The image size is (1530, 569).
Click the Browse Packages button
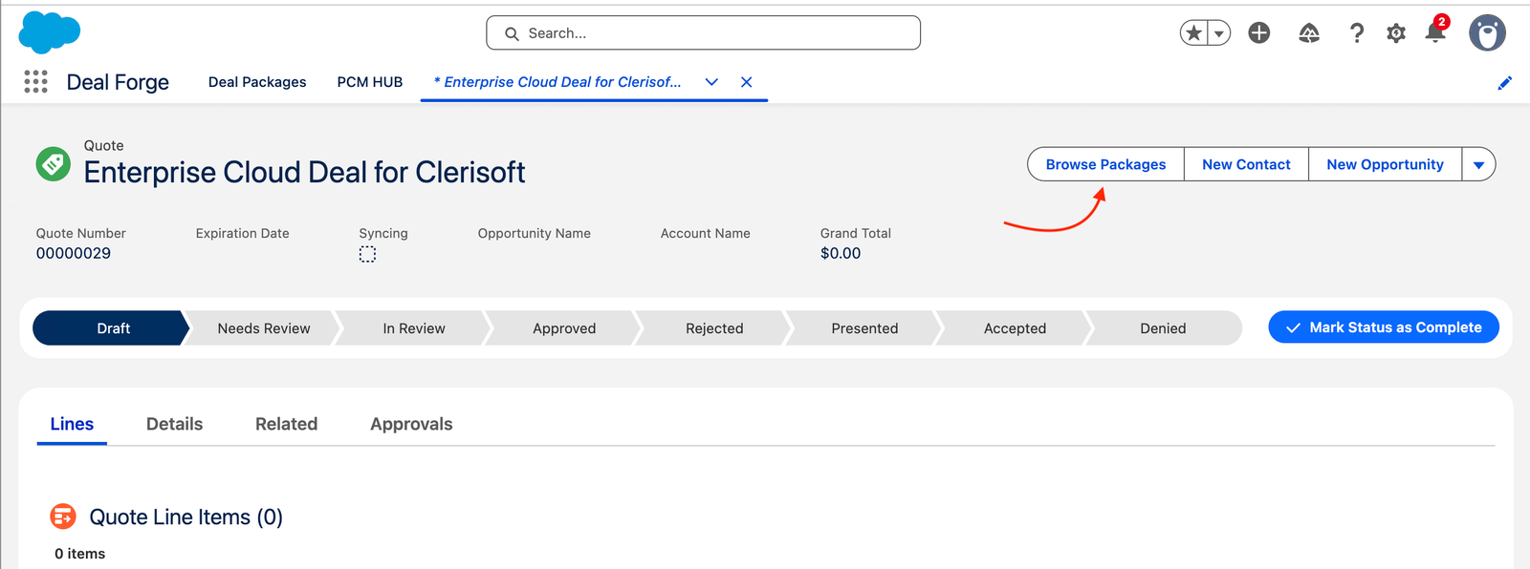[x=1105, y=164]
